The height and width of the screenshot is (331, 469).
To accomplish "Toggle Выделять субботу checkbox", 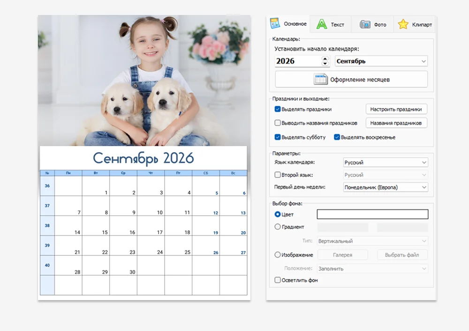I will coord(278,137).
